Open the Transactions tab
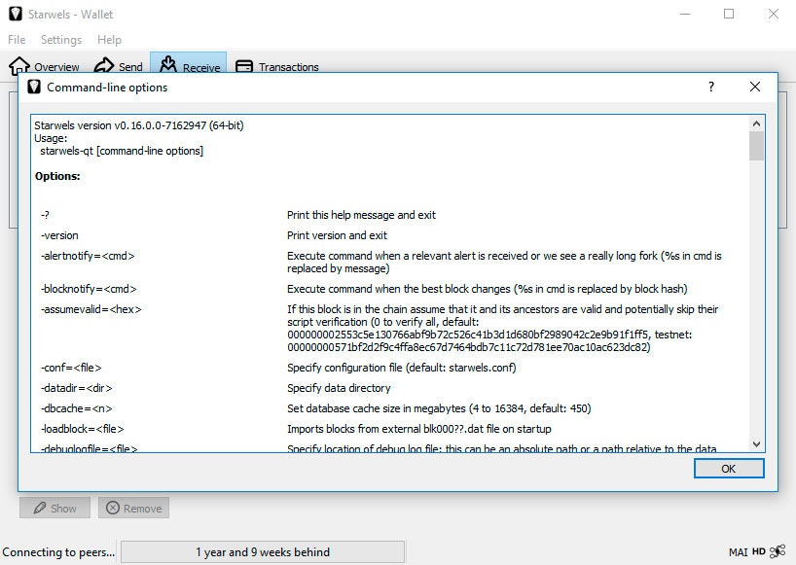The width and height of the screenshot is (796, 565). [277, 66]
